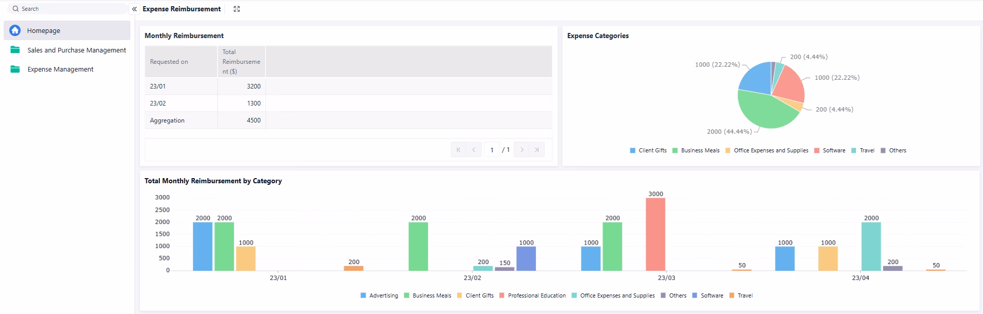Toggle Advertising series in bar chart legend
Image resolution: width=983 pixels, height=314 pixels.
(x=379, y=295)
